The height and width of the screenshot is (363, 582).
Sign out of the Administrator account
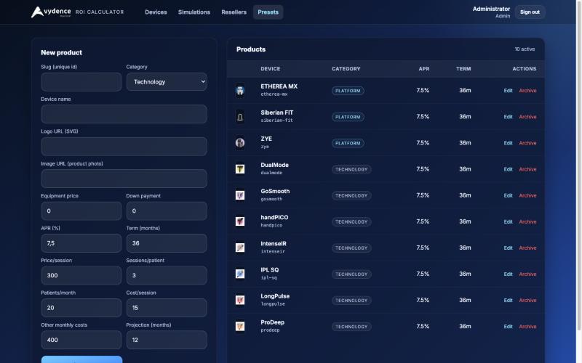point(530,12)
